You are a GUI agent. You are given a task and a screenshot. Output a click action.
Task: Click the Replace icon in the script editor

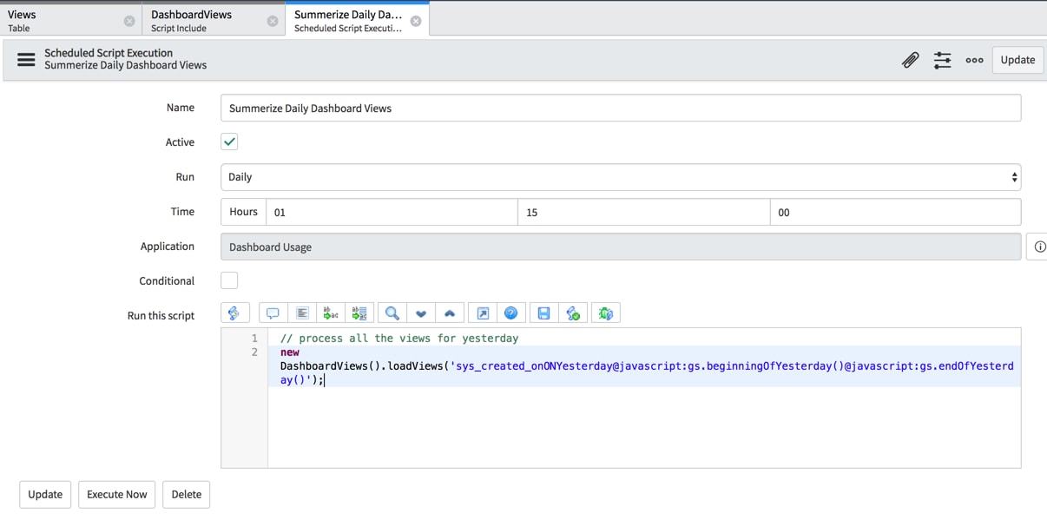(330, 313)
